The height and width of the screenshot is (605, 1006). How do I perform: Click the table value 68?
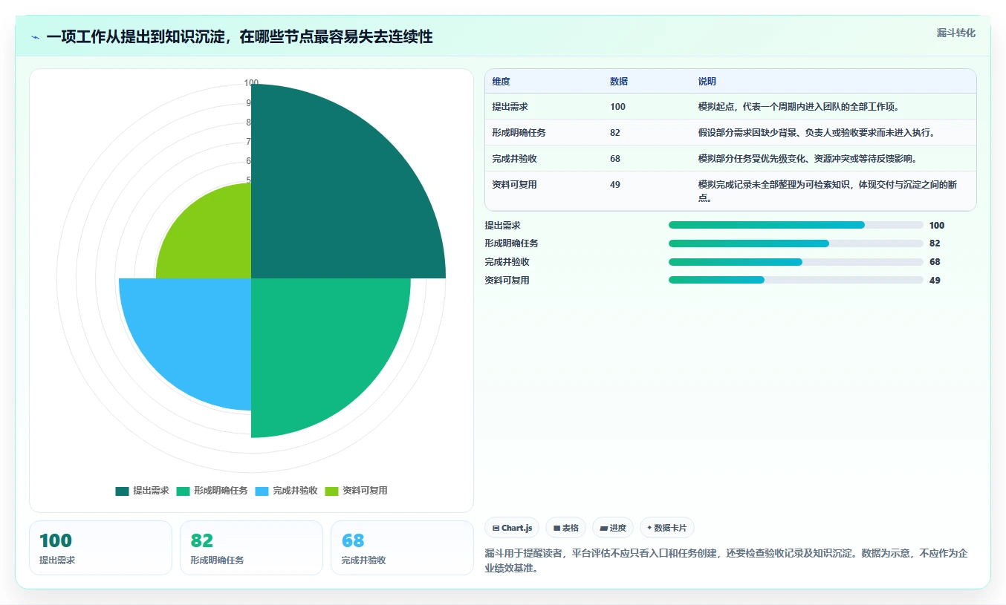point(615,159)
